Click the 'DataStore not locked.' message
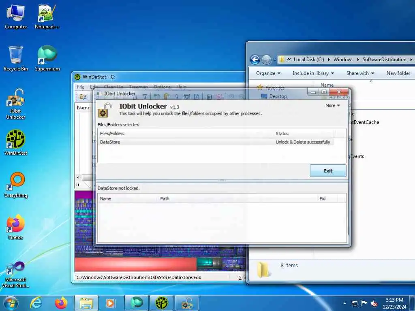Screen dimensions: 415x311 click(x=119, y=188)
